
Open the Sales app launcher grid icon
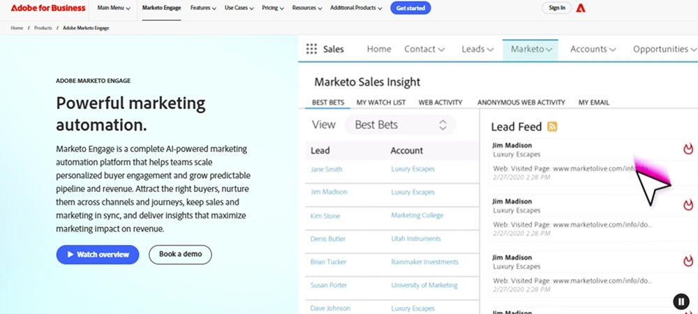pyautogui.click(x=311, y=50)
